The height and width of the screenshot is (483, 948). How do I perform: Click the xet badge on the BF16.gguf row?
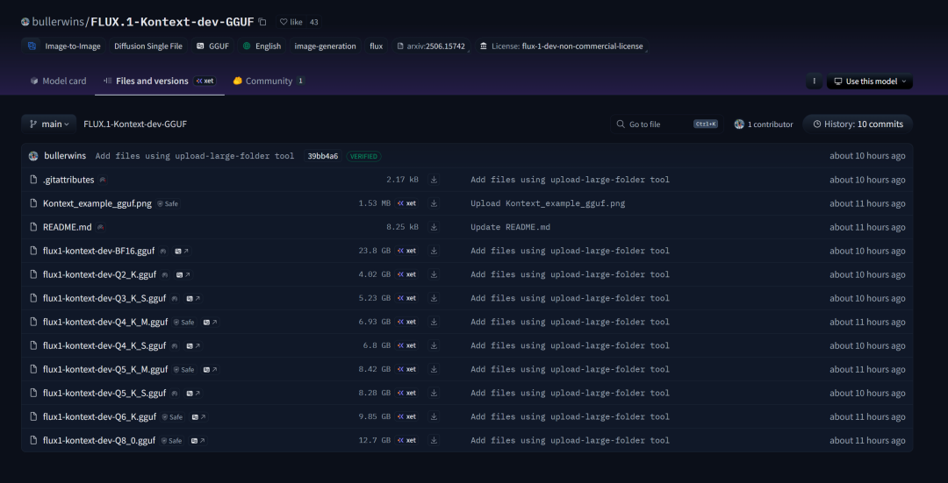[406, 251]
